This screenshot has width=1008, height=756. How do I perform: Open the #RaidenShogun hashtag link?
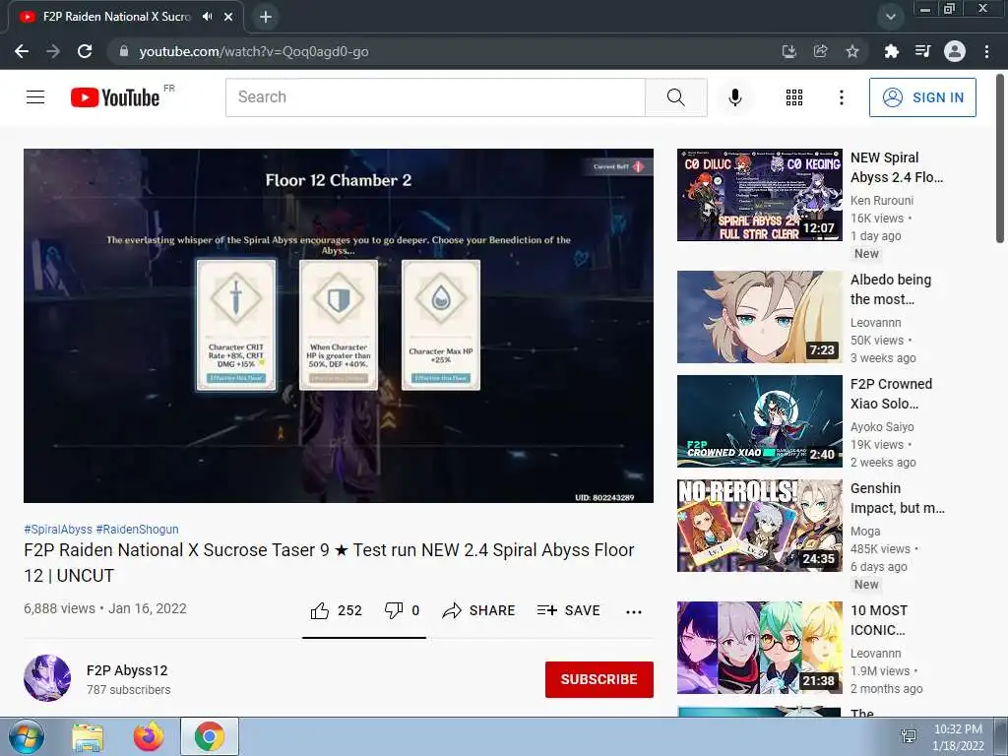137,529
